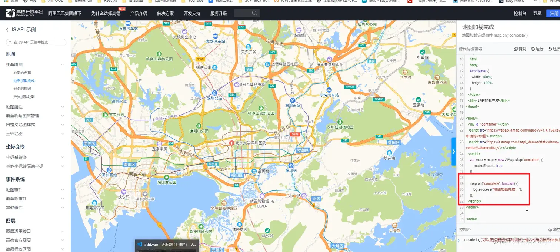560x252 pixels.
Task: Expand the 坐标系转换 section
Action: (62, 157)
